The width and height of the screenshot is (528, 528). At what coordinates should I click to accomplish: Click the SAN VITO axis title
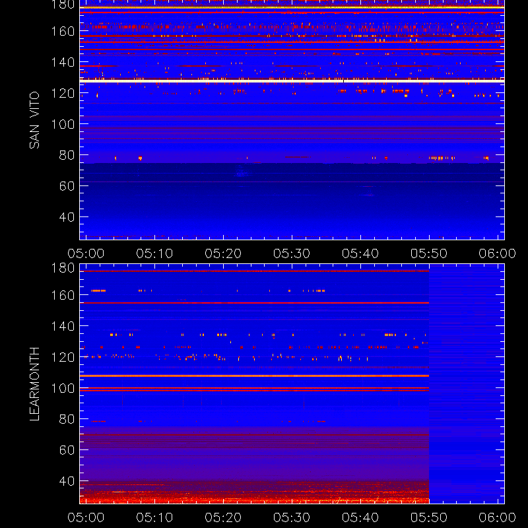coord(34,120)
